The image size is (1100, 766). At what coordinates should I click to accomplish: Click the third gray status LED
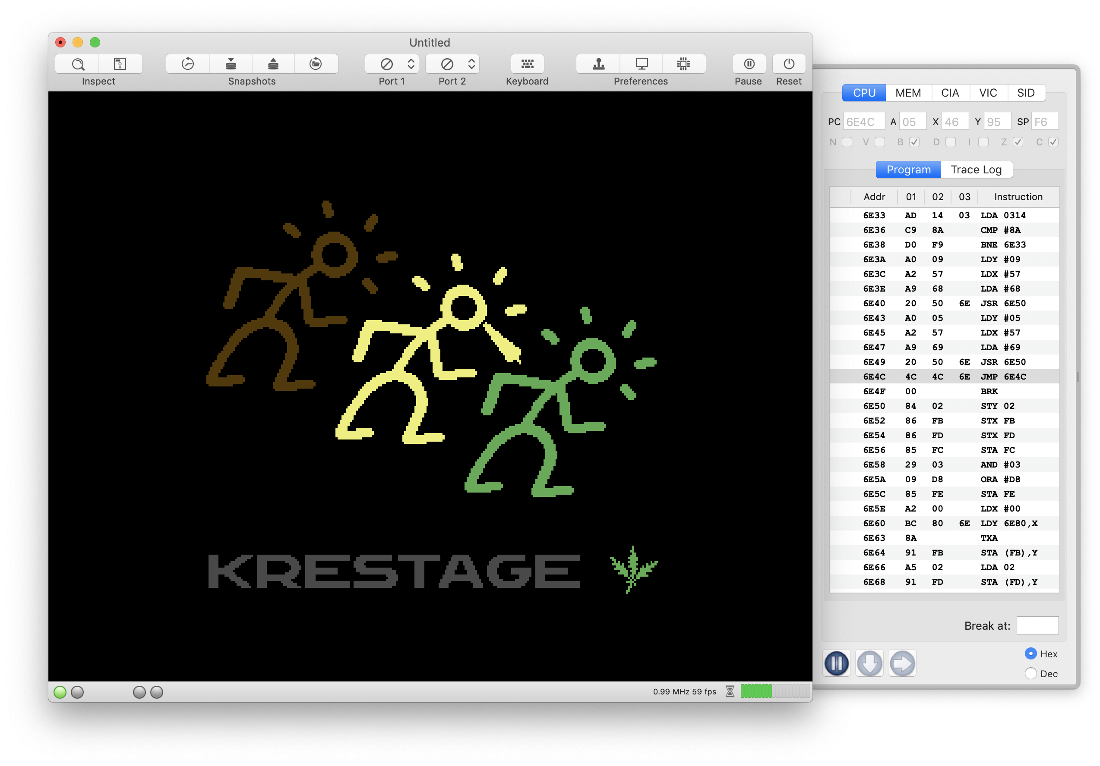(139, 692)
